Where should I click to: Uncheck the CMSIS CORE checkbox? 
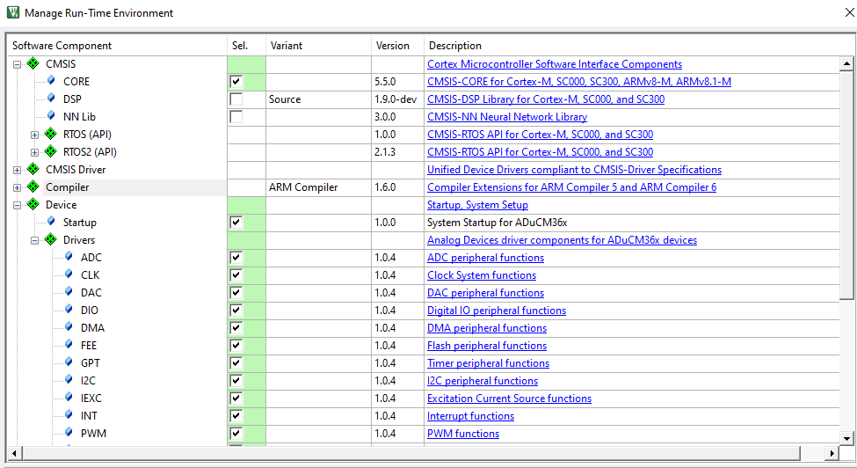point(236,82)
